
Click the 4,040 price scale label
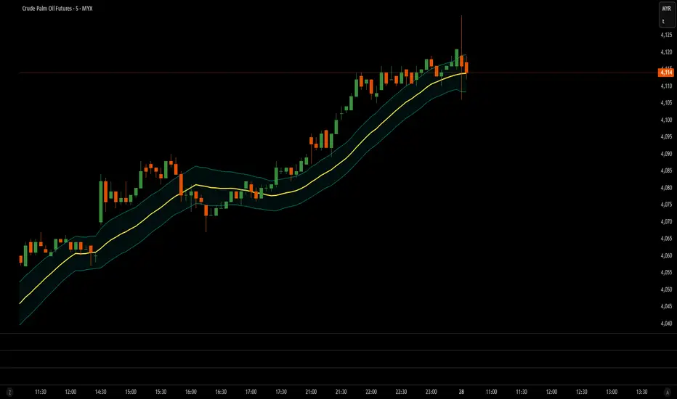(x=666, y=323)
